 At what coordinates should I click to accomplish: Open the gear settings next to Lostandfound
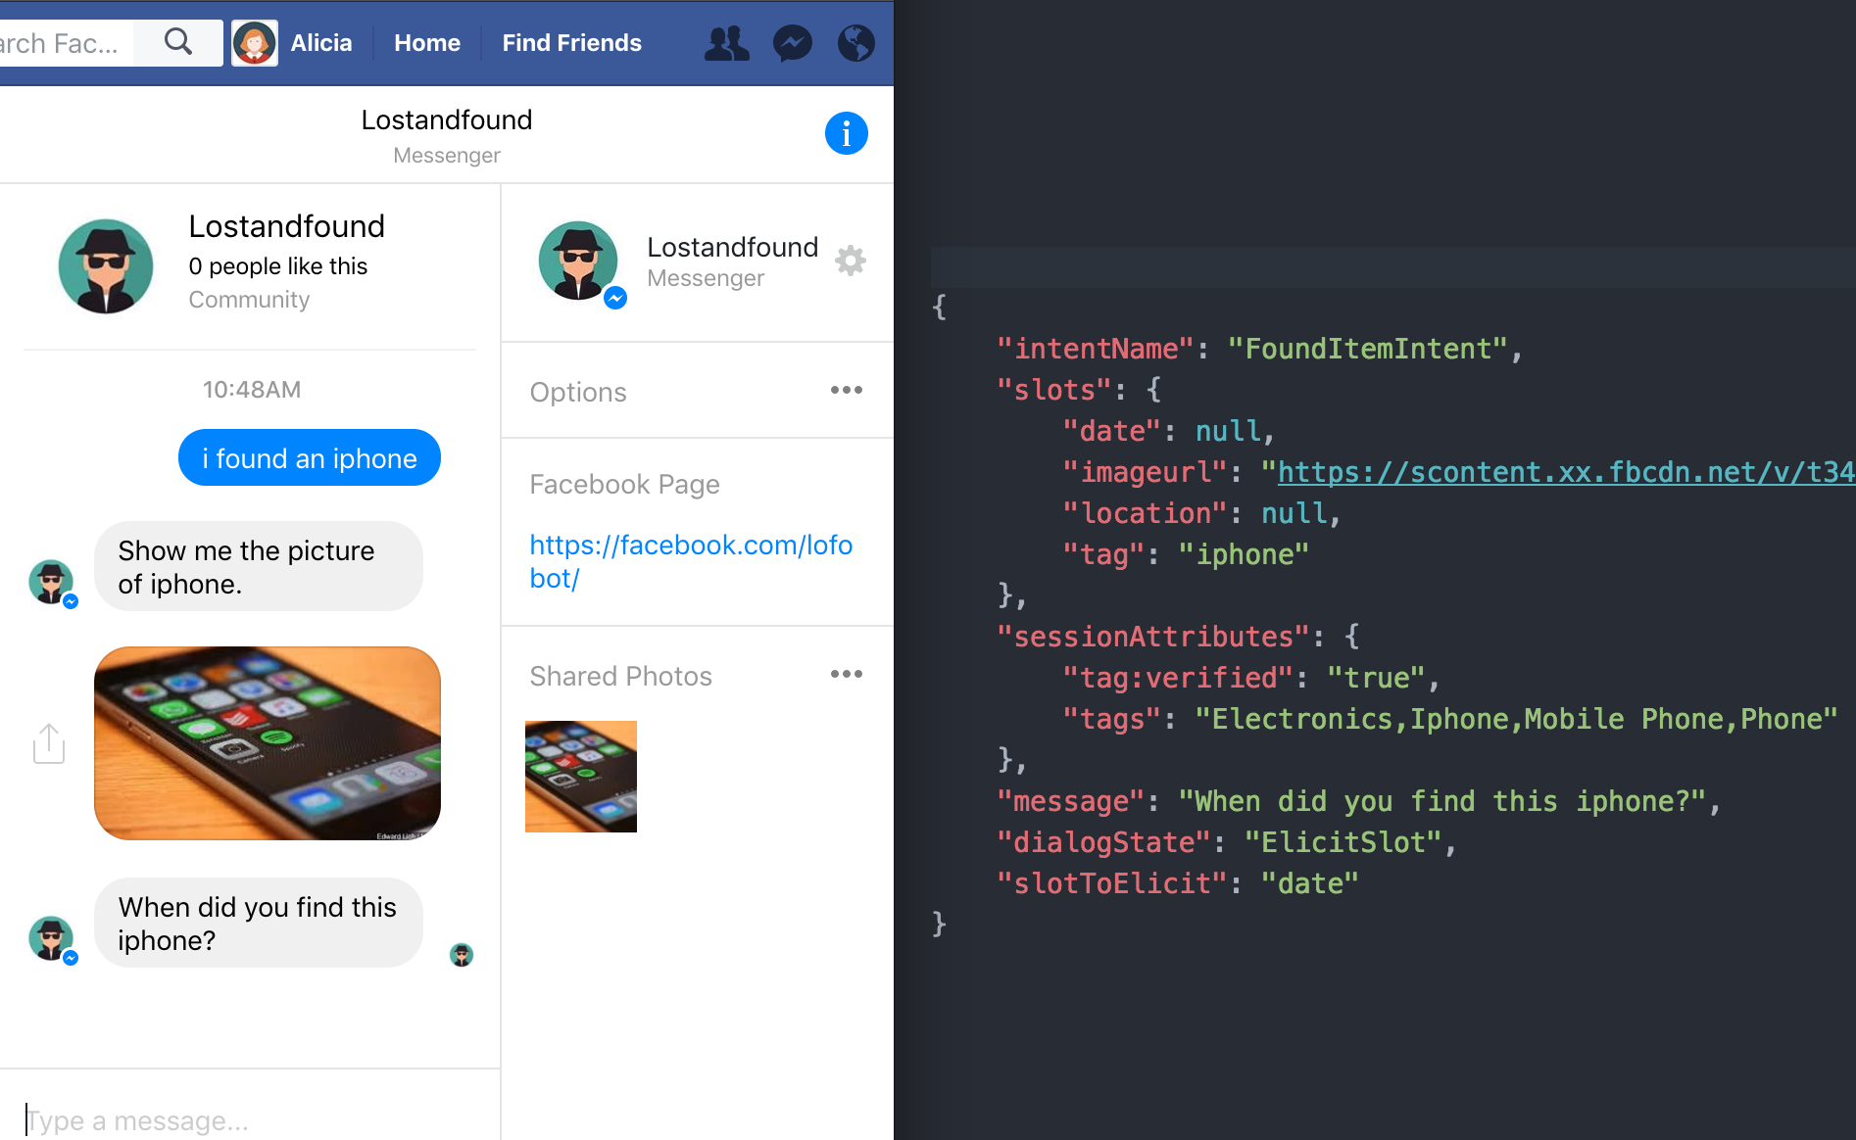(x=851, y=261)
